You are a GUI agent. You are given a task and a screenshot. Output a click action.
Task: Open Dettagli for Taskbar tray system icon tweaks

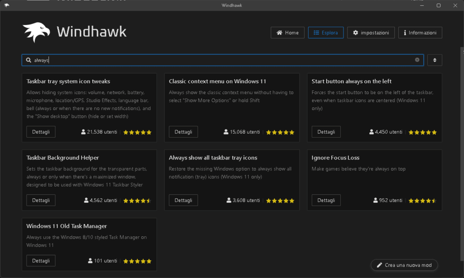(41, 132)
